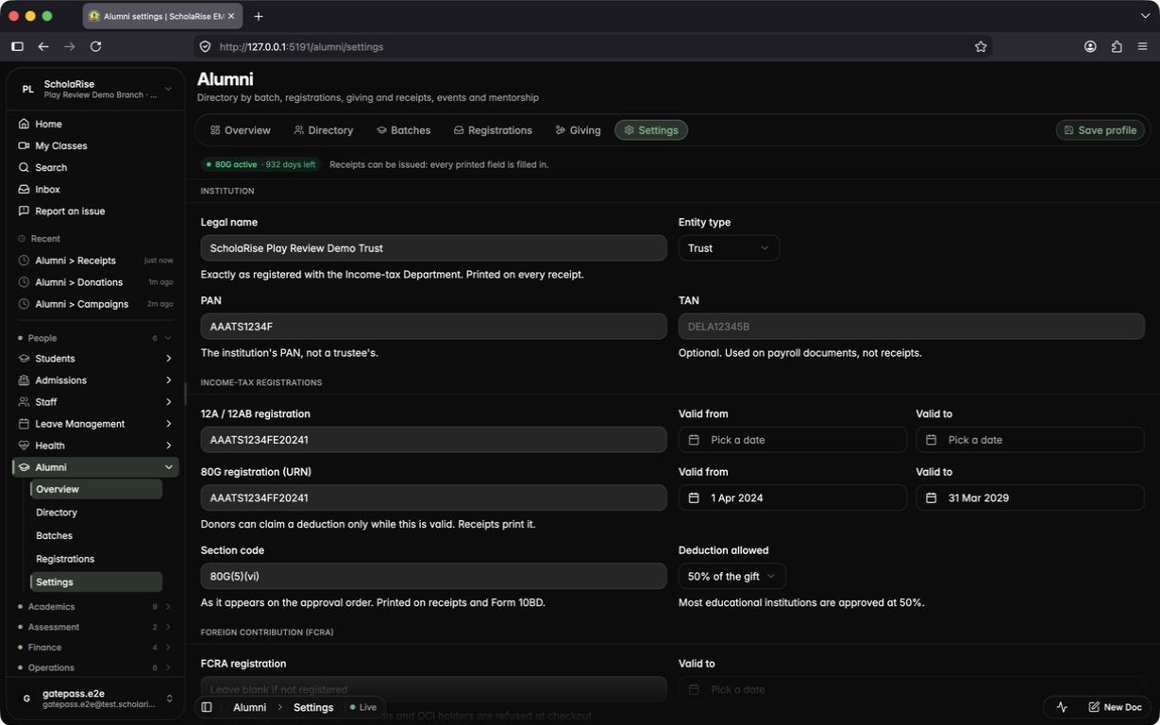Switch to the Registrations tab
This screenshot has height=725, width=1160.
pyautogui.click(x=493, y=130)
